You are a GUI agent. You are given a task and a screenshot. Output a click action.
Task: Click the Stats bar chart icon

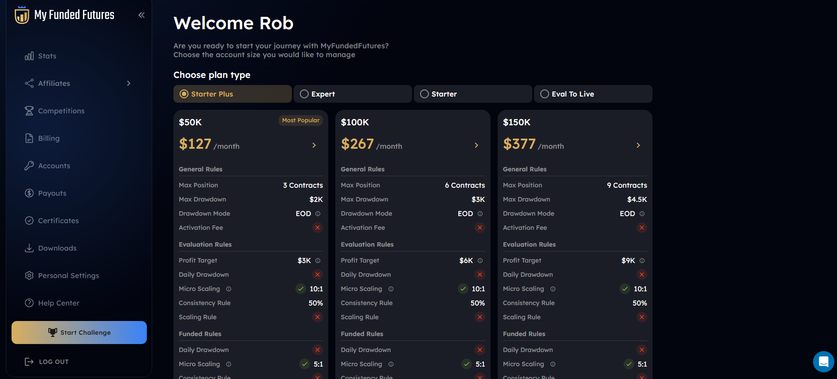[29, 56]
